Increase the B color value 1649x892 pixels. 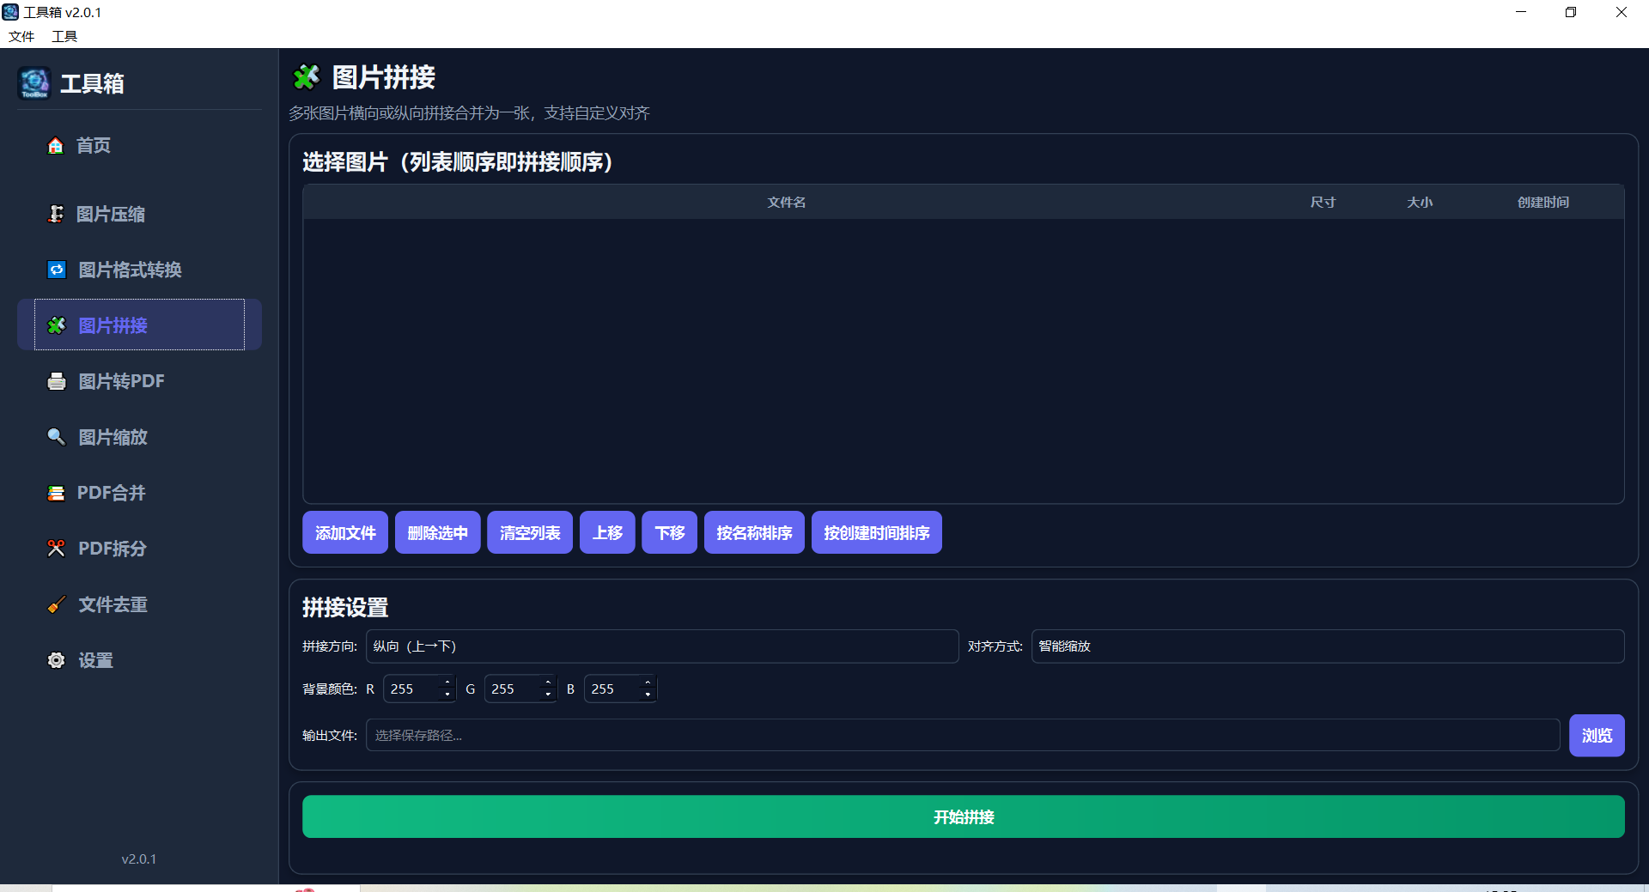[648, 683]
